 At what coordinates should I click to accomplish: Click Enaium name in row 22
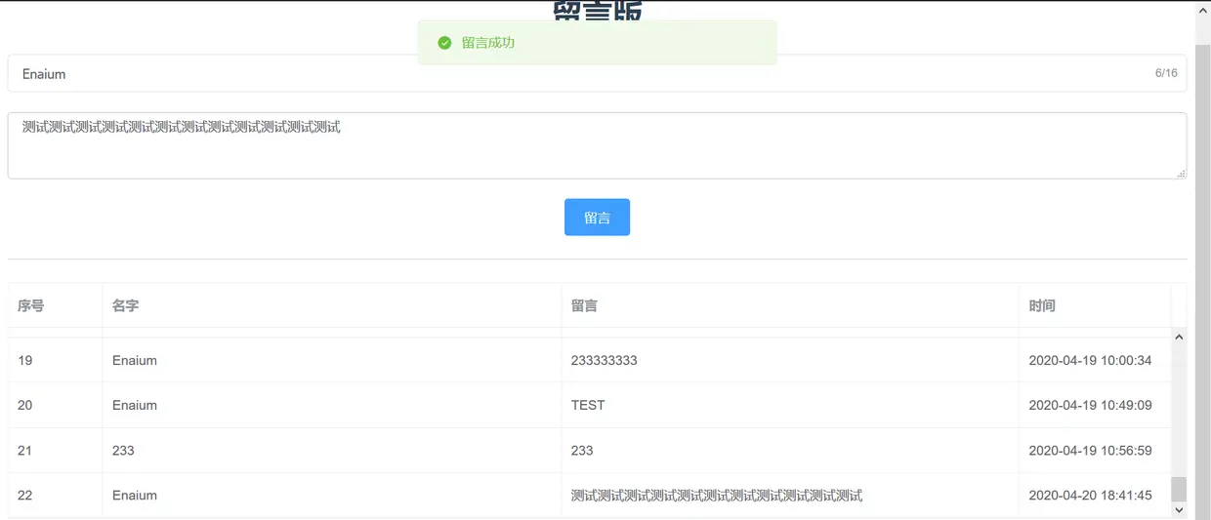(135, 495)
